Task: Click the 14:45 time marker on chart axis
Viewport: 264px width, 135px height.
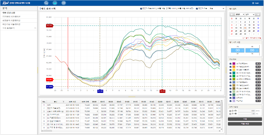Action: click(162, 91)
